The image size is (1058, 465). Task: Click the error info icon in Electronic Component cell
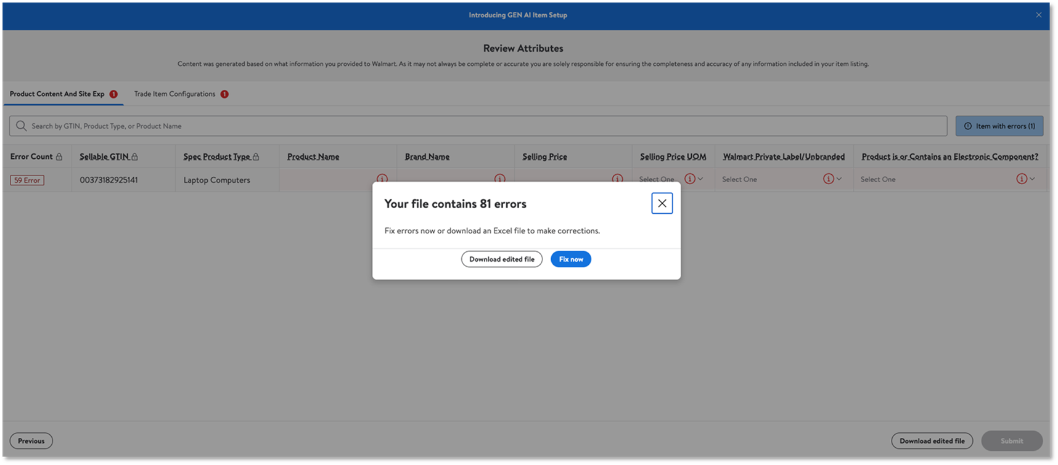pyautogui.click(x=1022, y=179)
